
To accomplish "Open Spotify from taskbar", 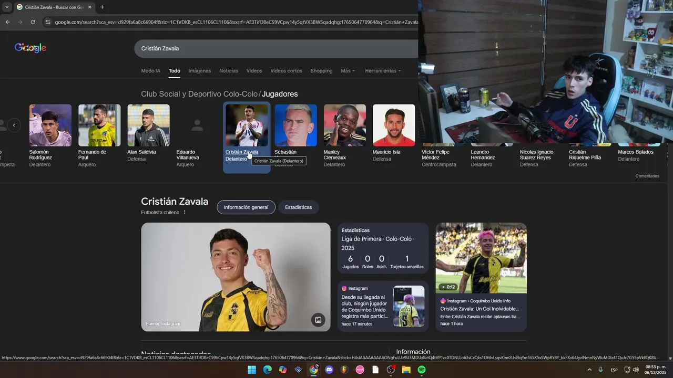I will click(422, 370).
